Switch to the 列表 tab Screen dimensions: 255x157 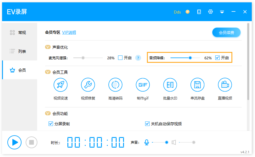pos(19,51)
